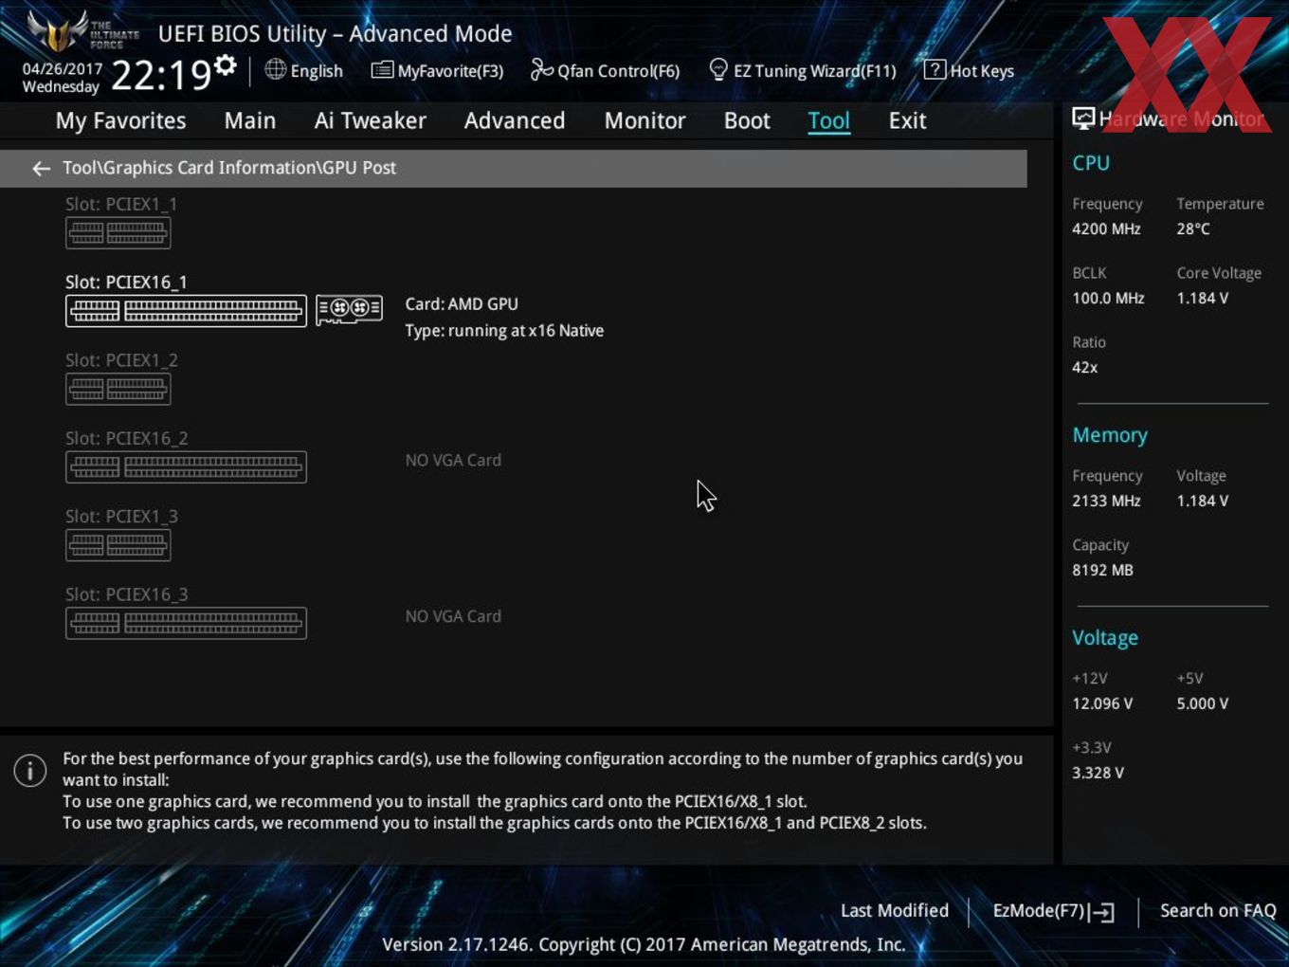
Task: Click the 'Slot: PCIEX1_1' label
Action: point(121,204)
